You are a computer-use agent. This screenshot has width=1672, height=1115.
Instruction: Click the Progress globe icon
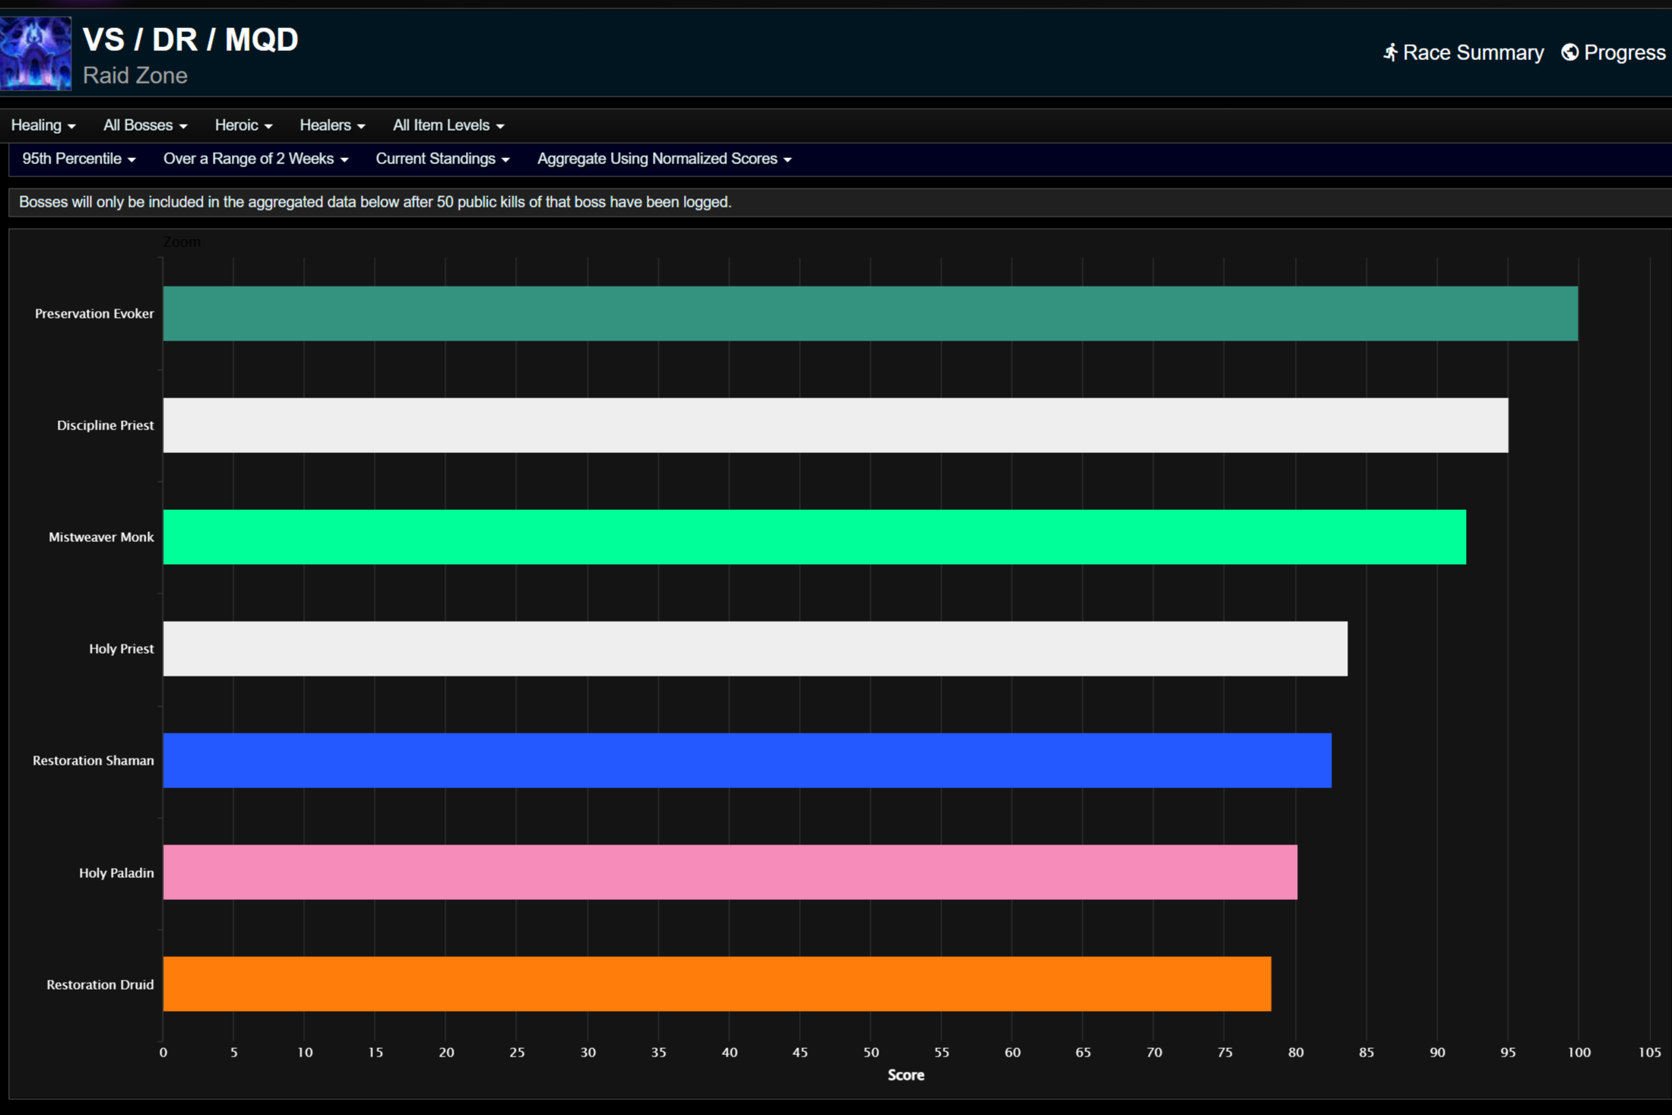point(1569,52)
